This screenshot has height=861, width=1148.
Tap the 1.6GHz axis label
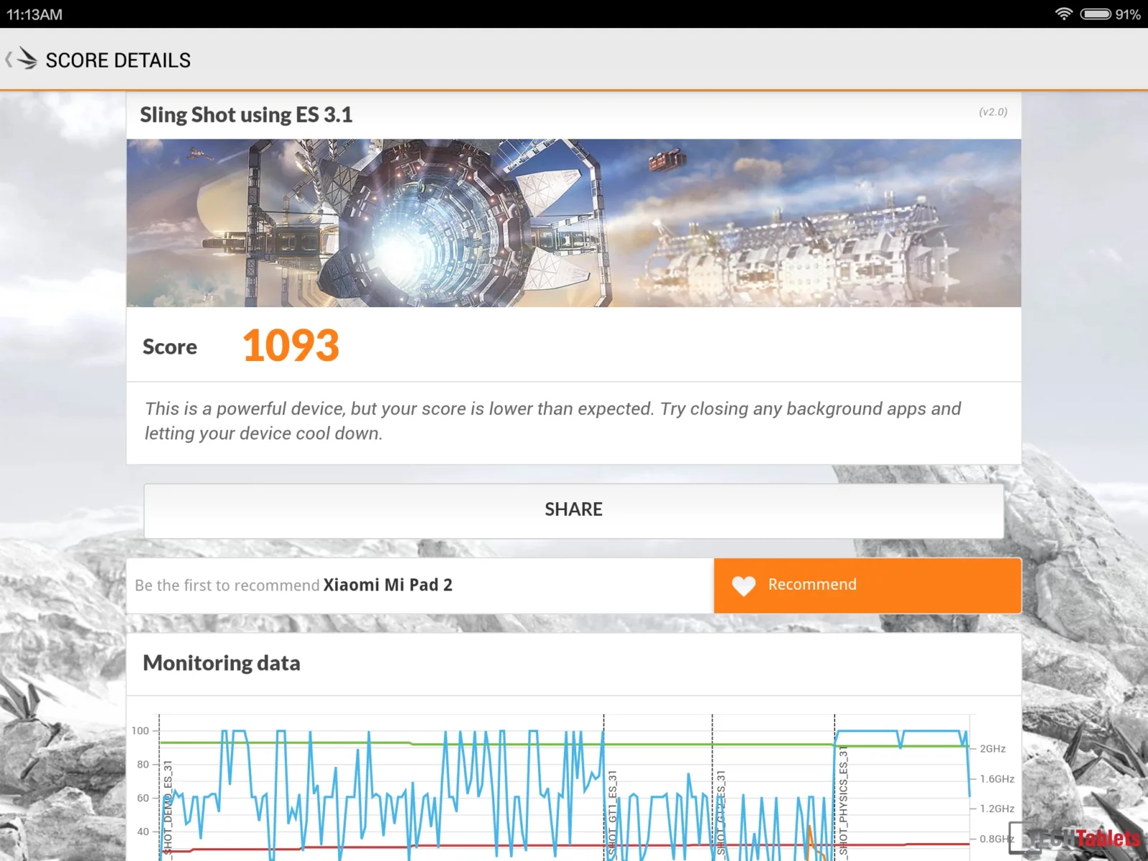pos(997,778)
